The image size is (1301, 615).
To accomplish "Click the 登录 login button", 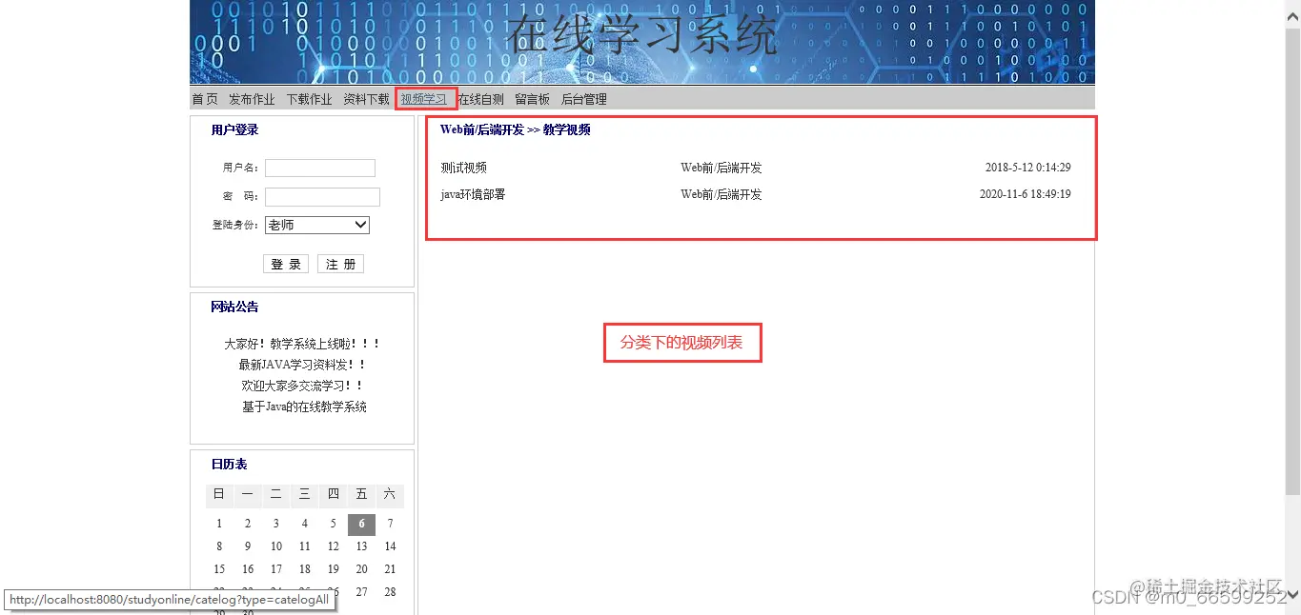I will tap(285, 264).
